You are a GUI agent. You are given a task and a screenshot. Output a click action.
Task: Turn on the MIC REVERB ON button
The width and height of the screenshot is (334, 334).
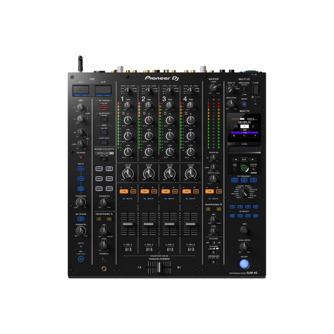tap(81, 219)
